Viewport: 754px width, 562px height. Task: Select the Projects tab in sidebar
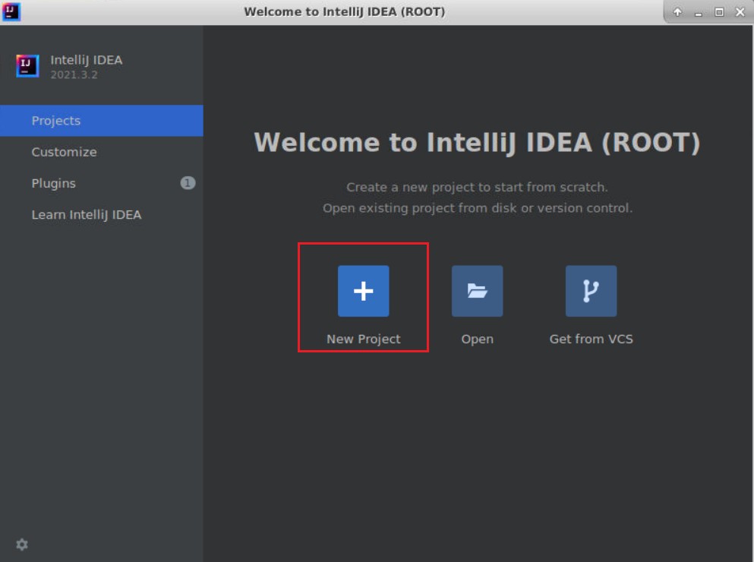tap(56, 121)
